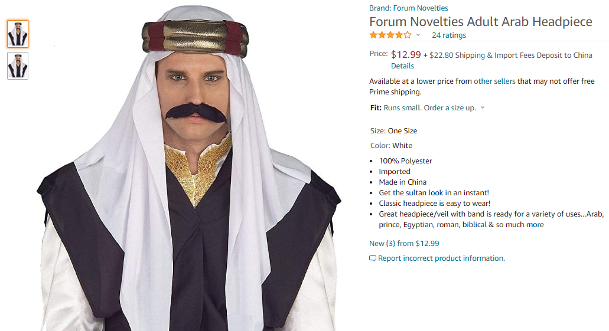Click the 'other sellers' link
The image size is (609, 331).
click(x=494, y=81)
